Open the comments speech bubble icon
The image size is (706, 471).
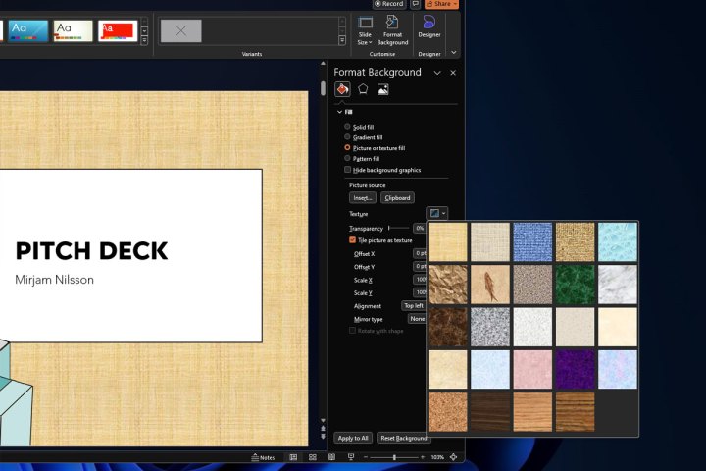[416, 4]
